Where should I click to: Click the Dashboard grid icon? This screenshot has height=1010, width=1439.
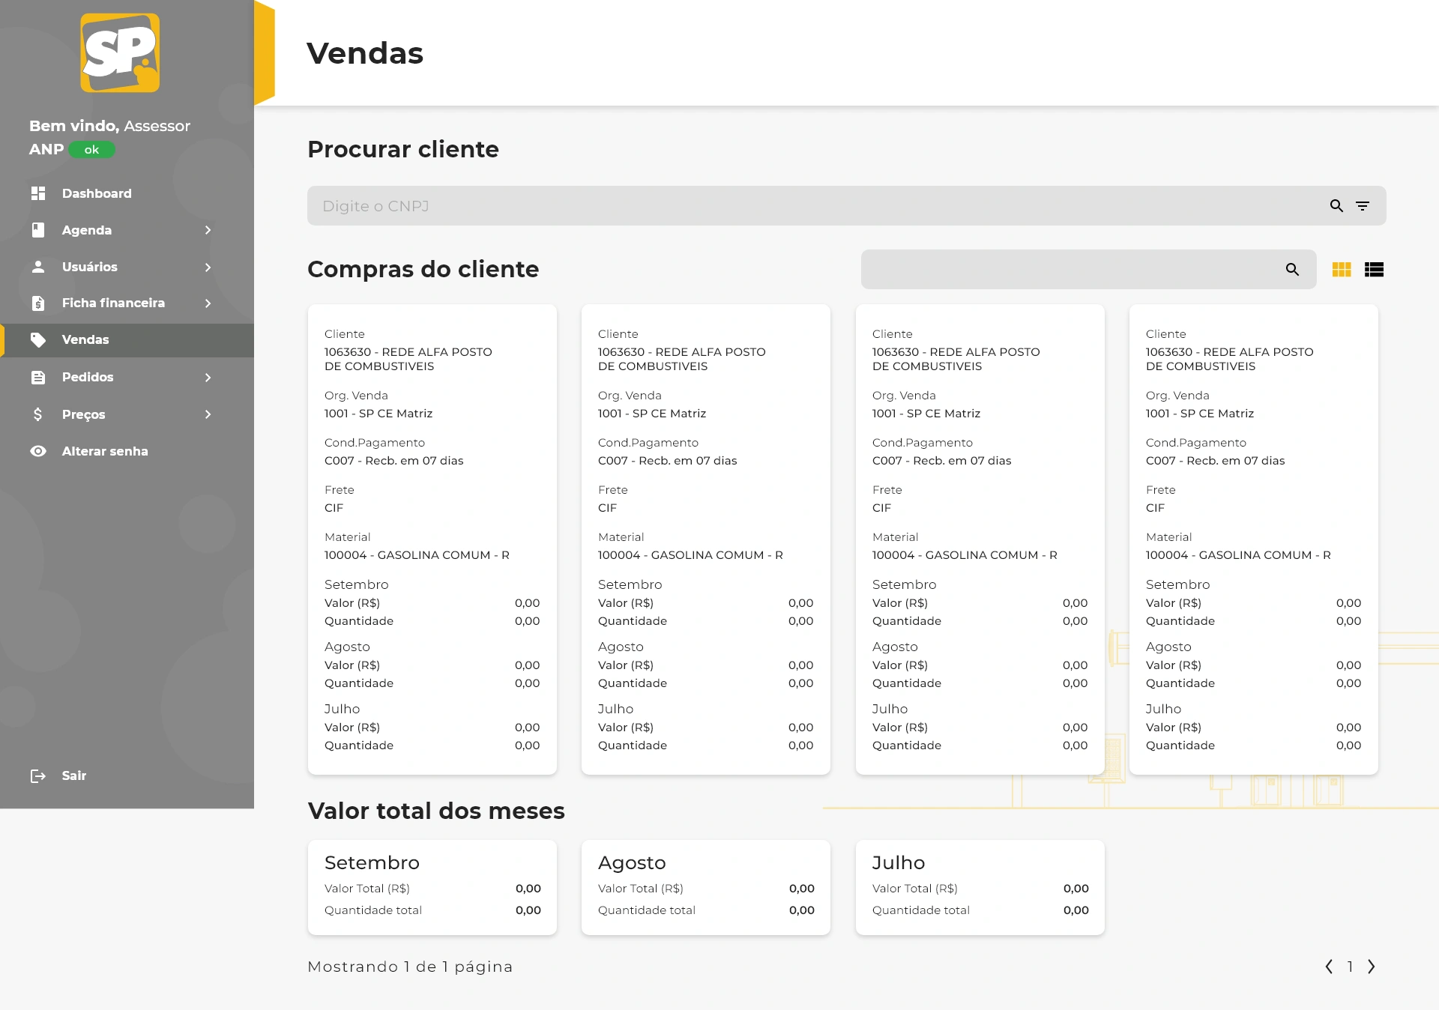pyautogui.click(x=38, y=193)
